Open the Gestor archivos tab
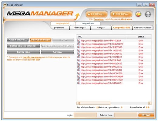This screenshot has height=121, width=158. 143,28
